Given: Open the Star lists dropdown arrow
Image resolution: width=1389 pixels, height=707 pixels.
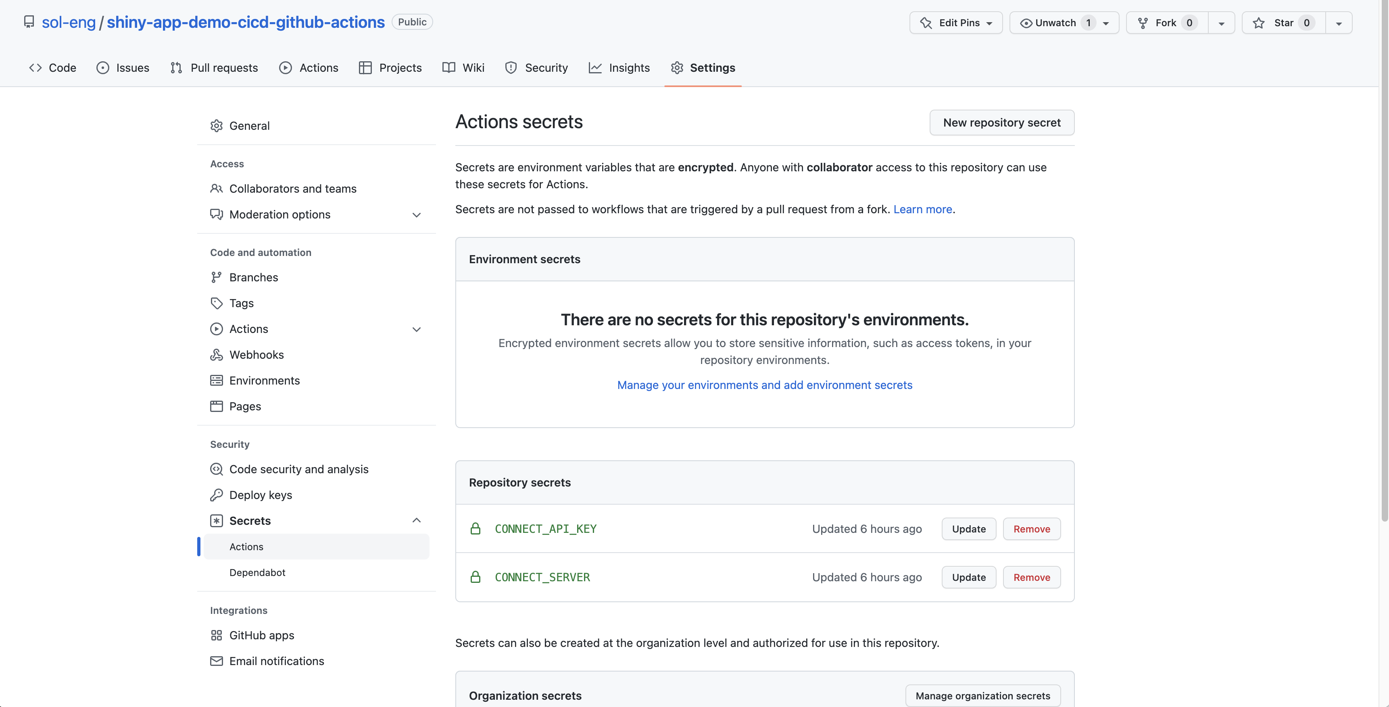Looking at the screenshot, I should [1338, 23].
